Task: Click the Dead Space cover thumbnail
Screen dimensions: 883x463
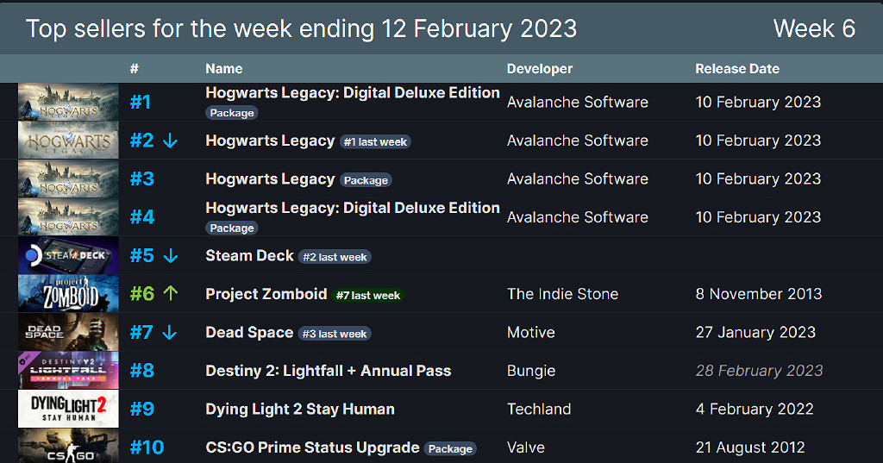Action: 68,333
